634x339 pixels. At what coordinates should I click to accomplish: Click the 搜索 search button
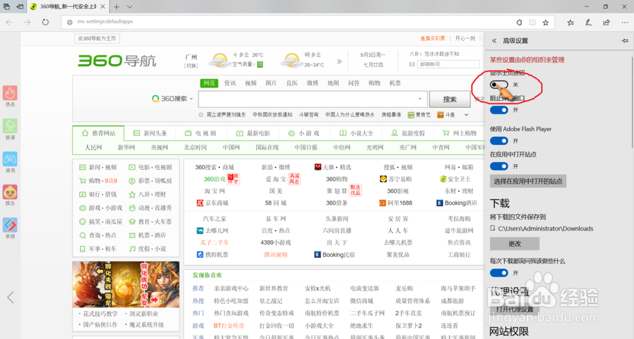tap(450, 99)
